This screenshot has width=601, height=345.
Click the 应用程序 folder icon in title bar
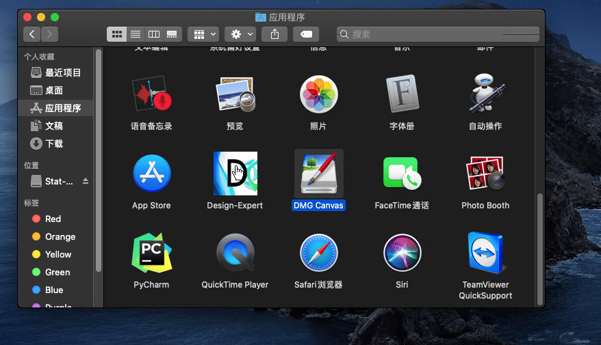tap(261, 17)
